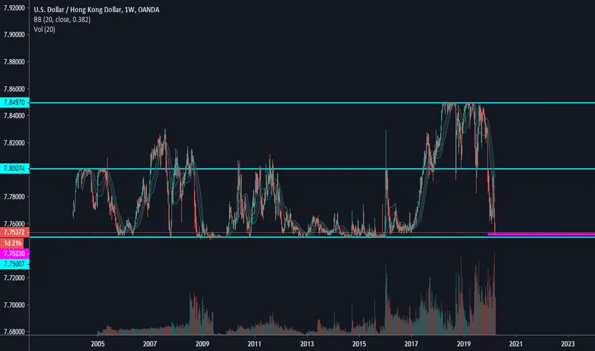Click the 2005 label on time axis
This screenshot has height=351, width=595.
pos(98,344)
